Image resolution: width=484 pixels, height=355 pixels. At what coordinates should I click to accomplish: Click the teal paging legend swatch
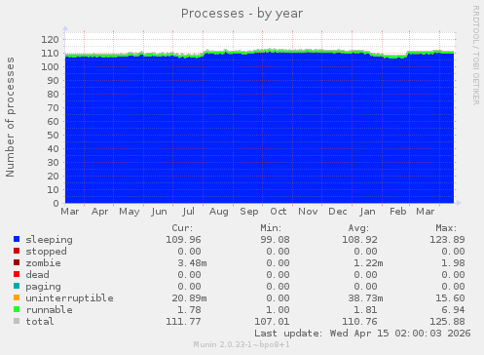(x=17, y=286)
